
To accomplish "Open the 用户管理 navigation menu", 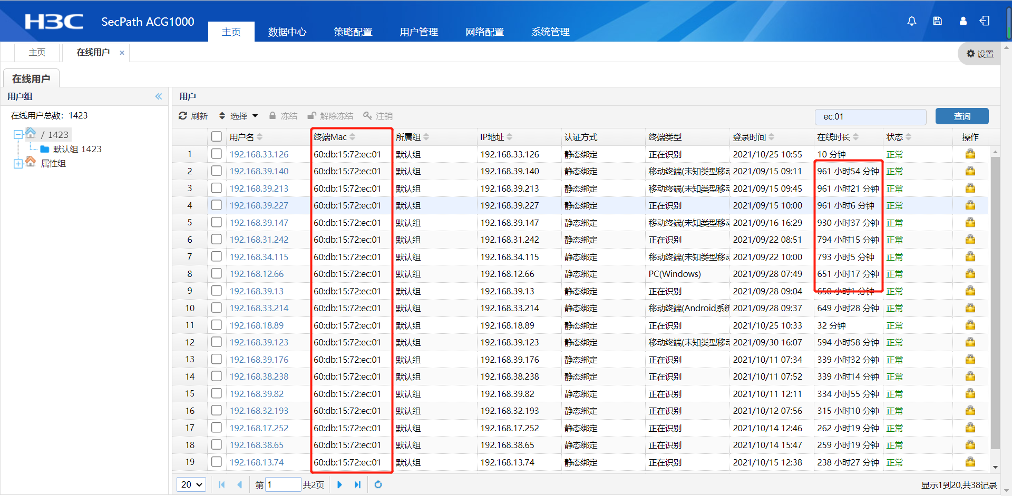I will (419, 32).
